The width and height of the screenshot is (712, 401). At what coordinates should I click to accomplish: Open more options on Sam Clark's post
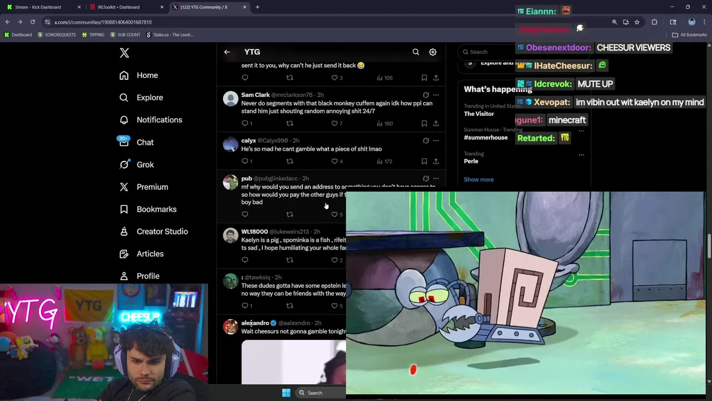436,95
